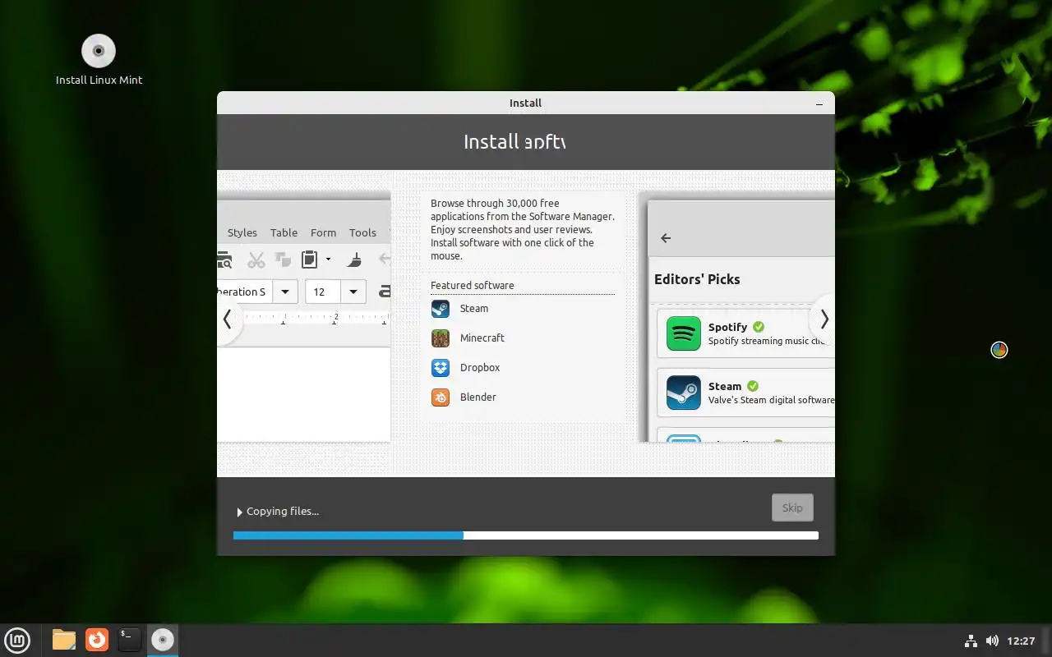Click the installer disc icon in taskbar
This screenshot has height=657, width=1052.
click(163, 640)
